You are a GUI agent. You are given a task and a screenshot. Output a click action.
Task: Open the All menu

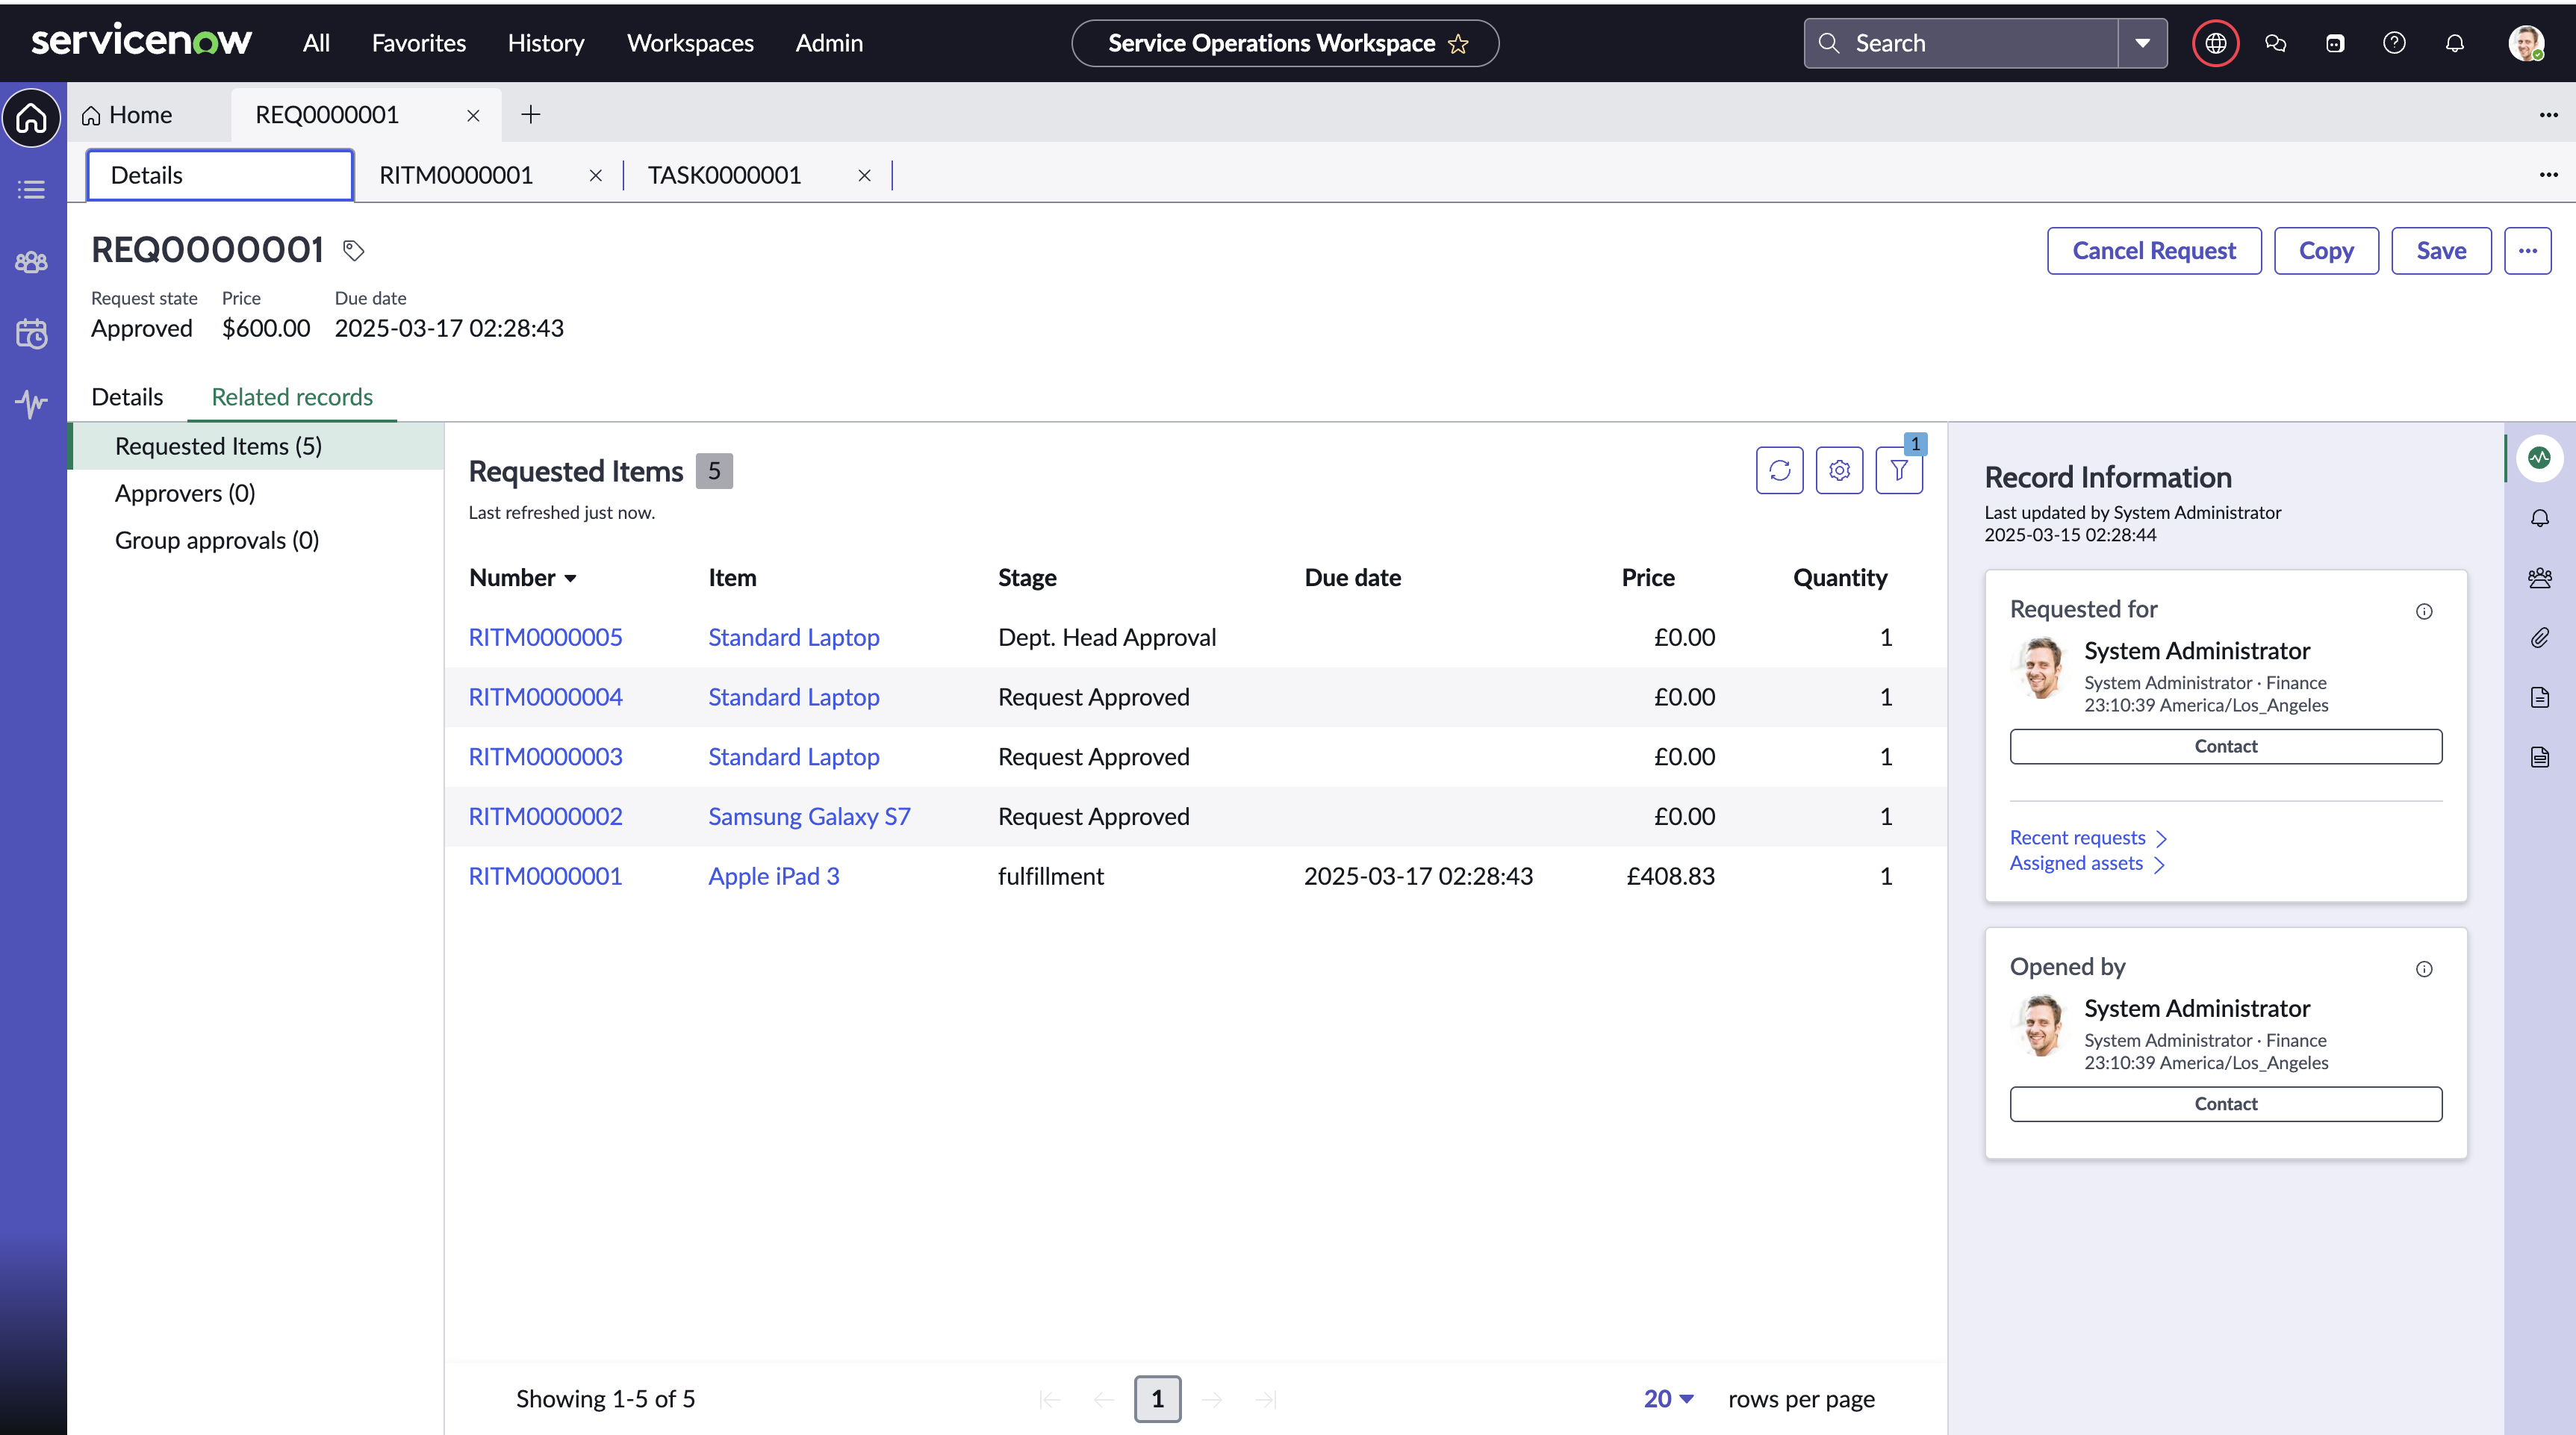316,43
